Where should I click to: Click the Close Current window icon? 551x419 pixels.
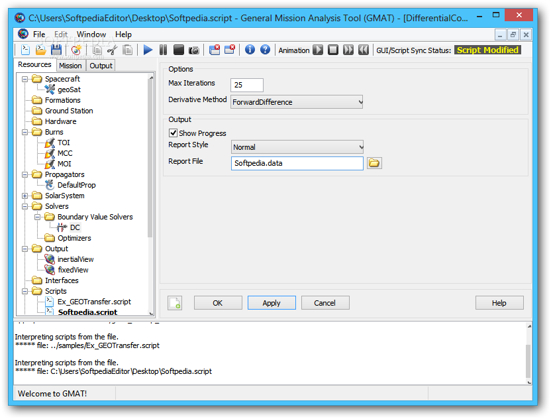point(229,50)
